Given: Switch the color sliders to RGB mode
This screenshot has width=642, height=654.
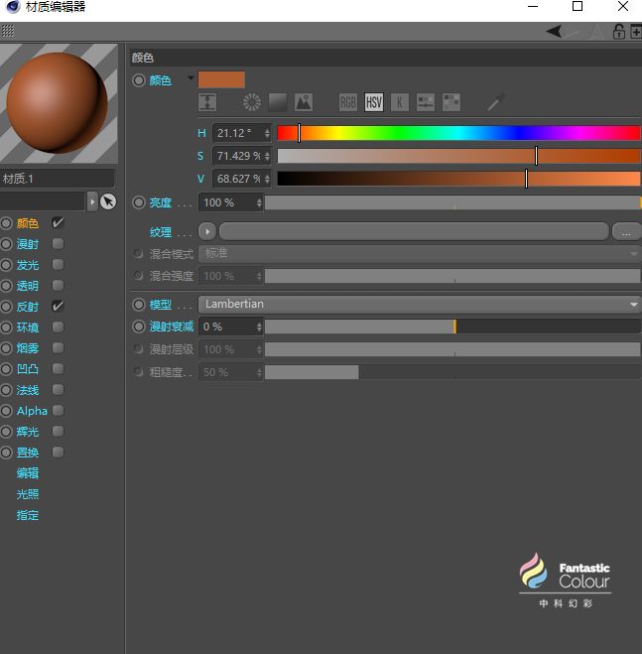Looking at the screenshot, I should (348, 102).
